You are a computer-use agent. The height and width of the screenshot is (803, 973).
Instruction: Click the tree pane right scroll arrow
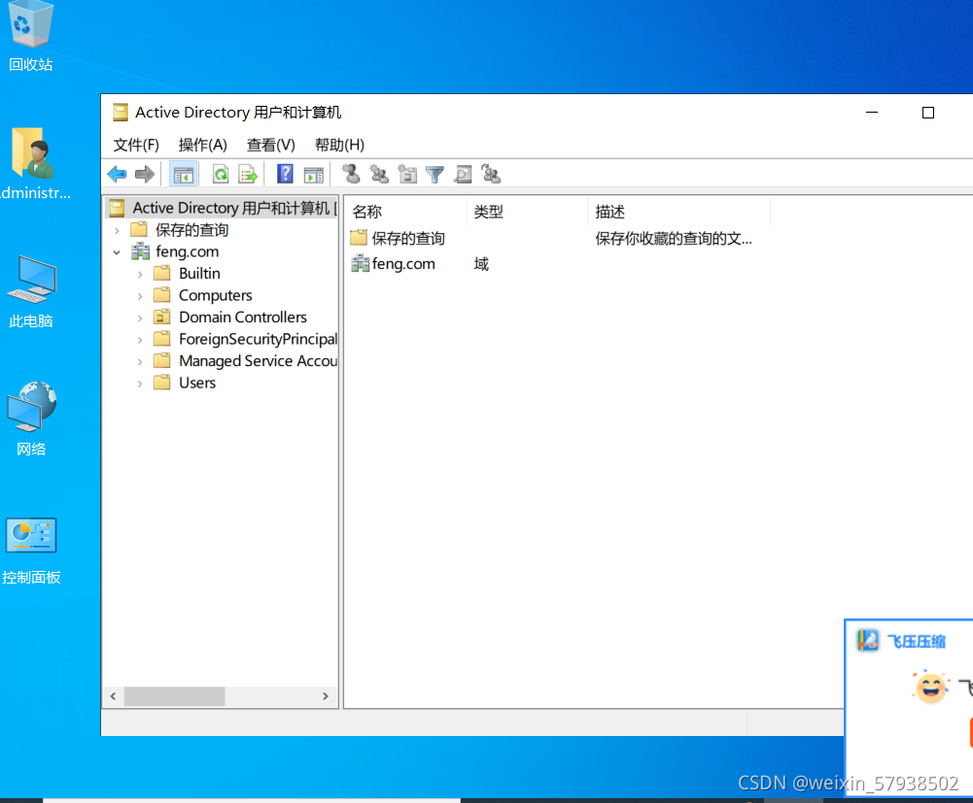coord(326,696)
